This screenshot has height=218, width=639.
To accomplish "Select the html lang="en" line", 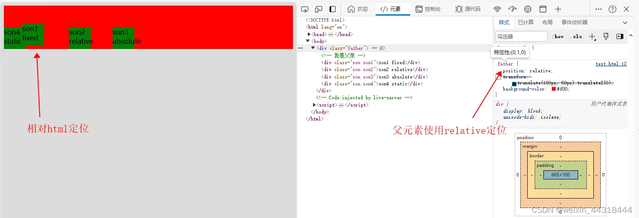I will (326, 27).
